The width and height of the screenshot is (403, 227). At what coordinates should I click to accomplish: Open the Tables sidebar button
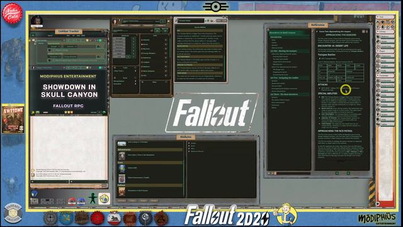385,124
